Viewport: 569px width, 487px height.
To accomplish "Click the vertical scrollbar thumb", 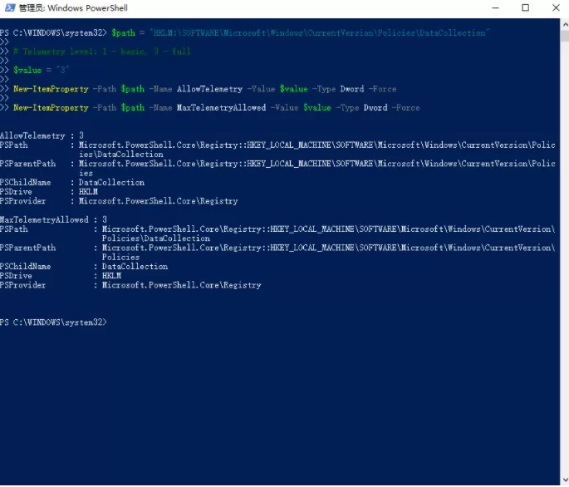I will [565, 36].
